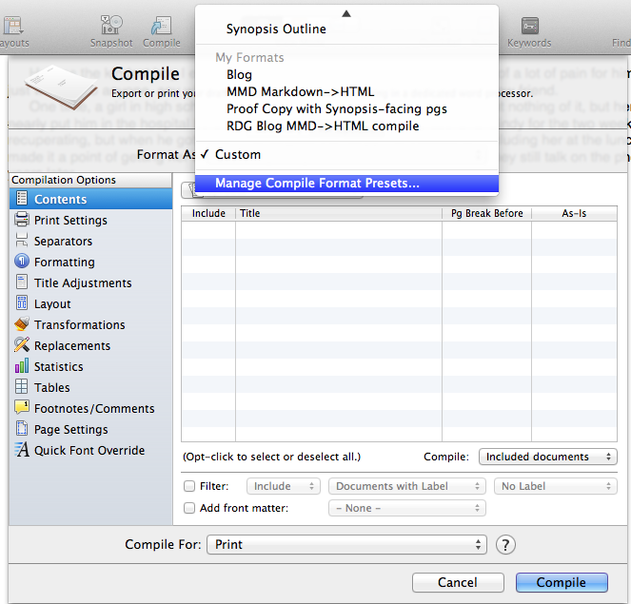Image resolution: width=631 pixels, height=604 pixels.
Task: Open the front matter None dropdown
Action: click(x=406, y=508)
